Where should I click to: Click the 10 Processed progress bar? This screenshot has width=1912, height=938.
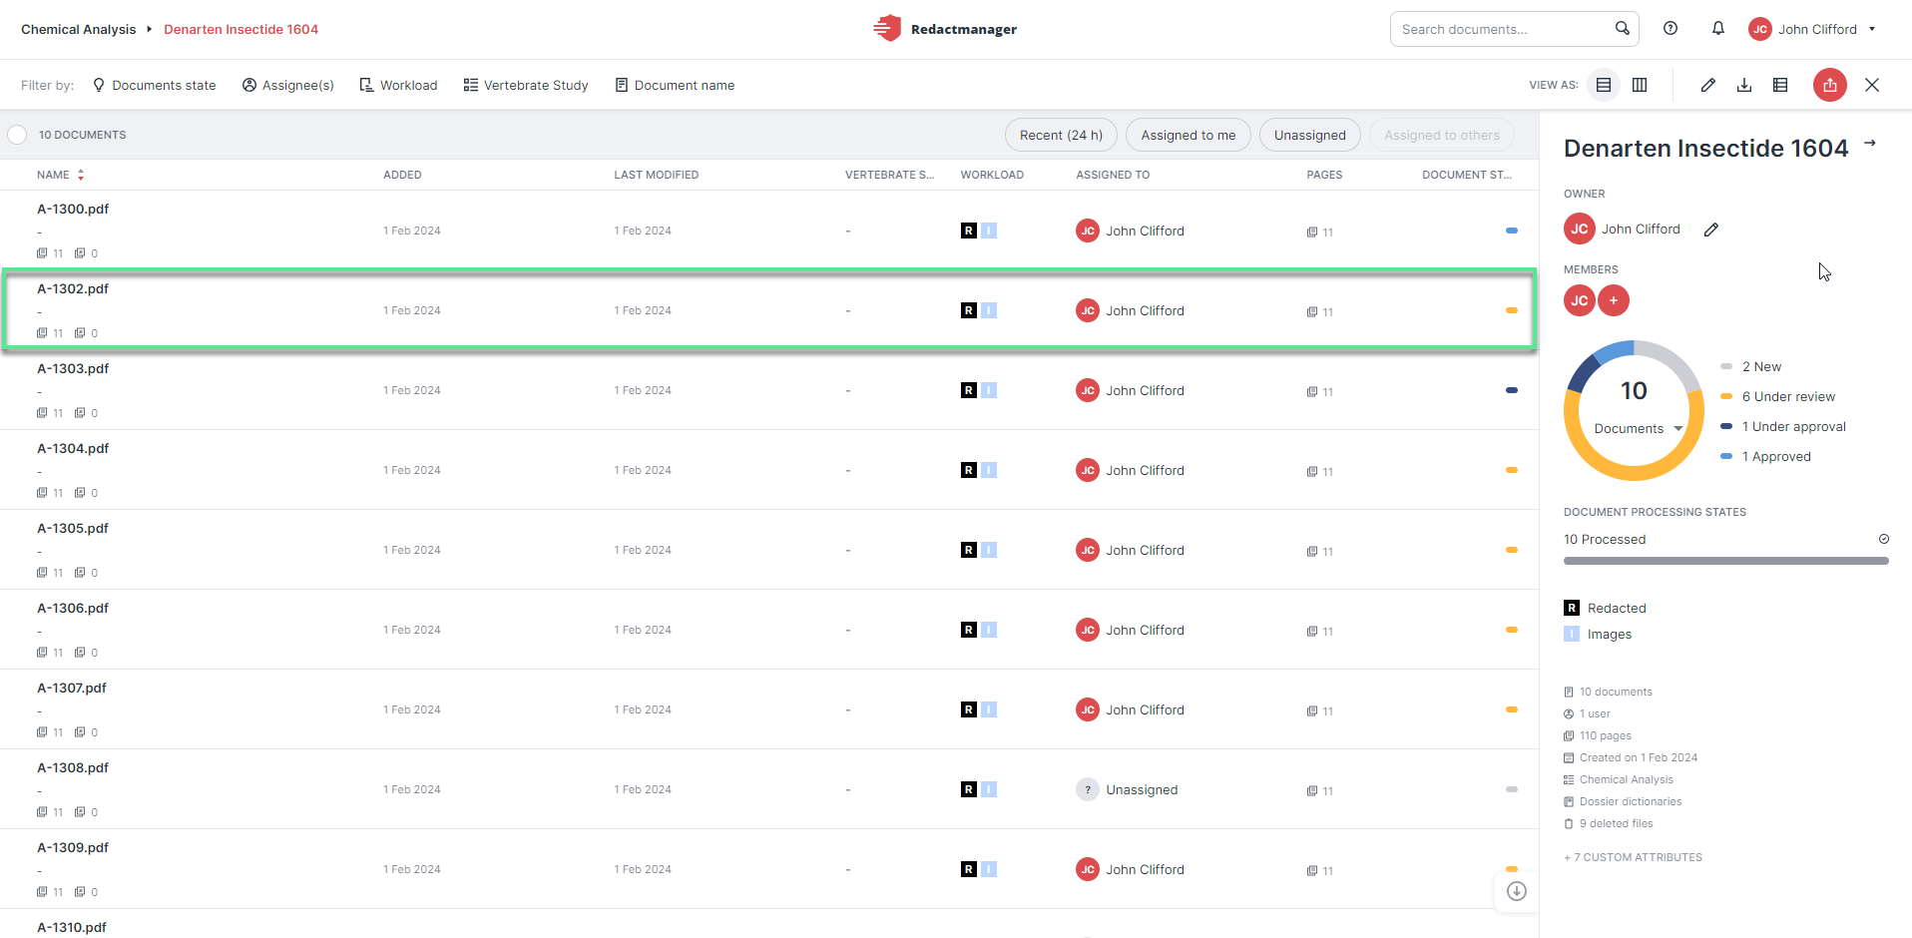pos(1725,561)
